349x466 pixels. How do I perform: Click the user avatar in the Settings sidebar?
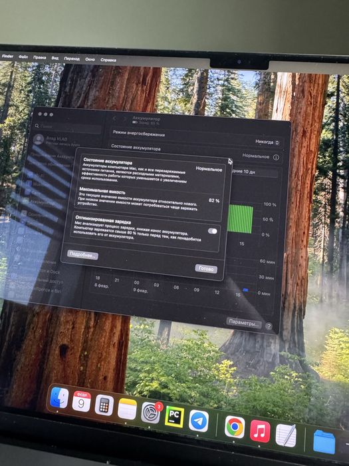[x=39, y=139]
